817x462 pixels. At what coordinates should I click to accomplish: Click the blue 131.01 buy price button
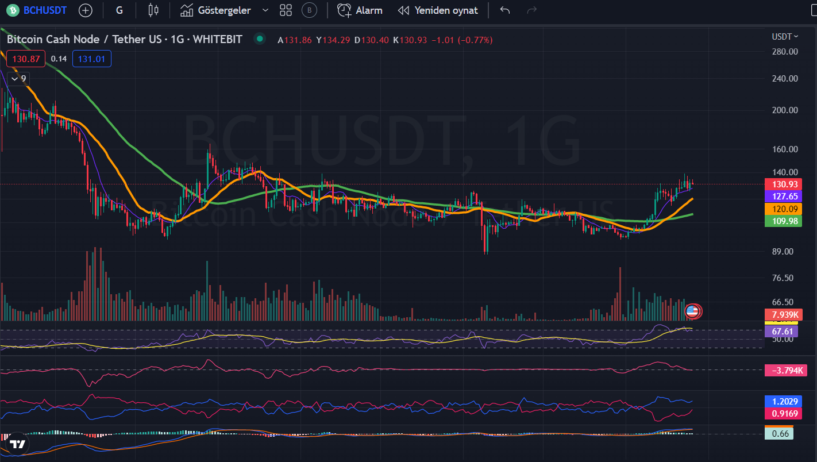coord(92,59)
